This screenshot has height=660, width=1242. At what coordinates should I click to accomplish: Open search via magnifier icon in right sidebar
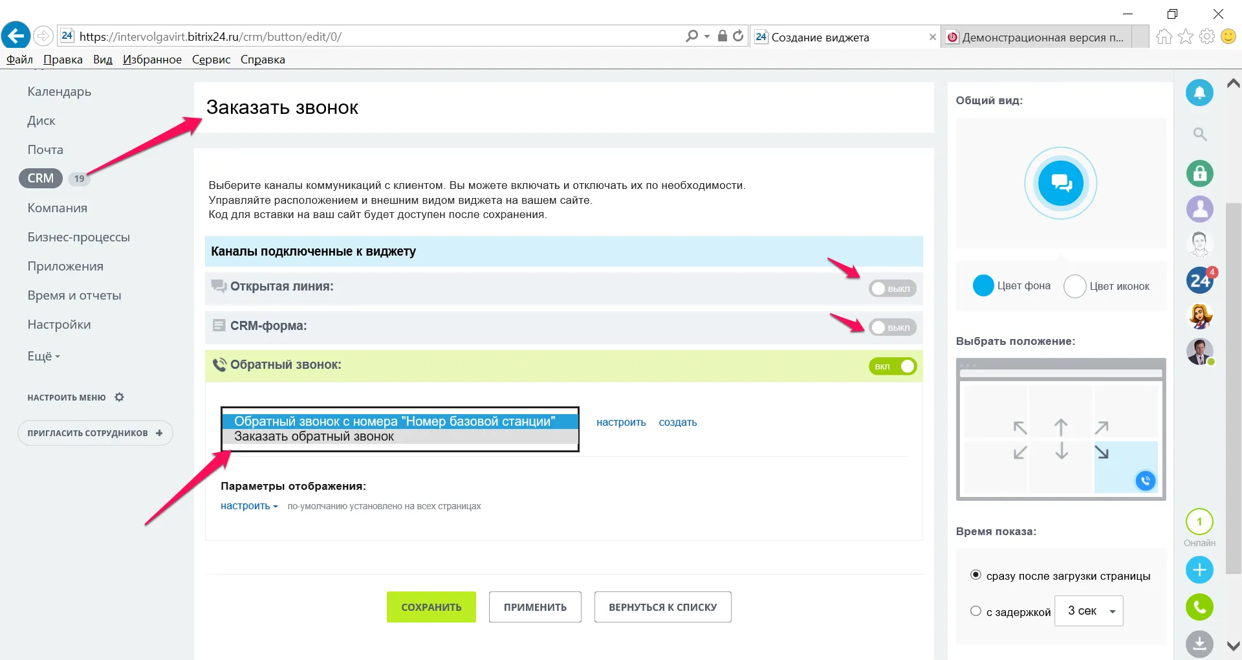[1199, 135]
